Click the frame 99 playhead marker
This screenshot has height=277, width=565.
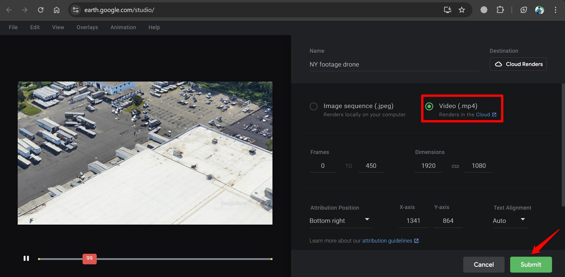tap(90, 259)
